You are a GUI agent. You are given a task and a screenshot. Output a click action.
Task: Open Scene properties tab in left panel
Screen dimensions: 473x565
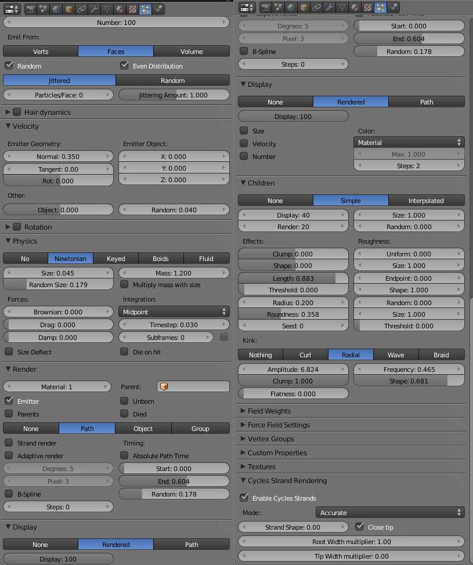pos(44,9)
